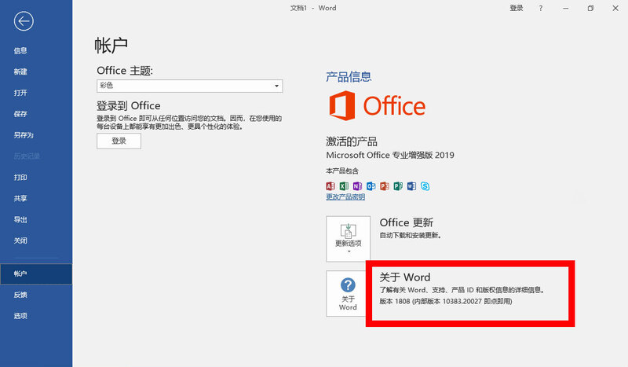Click the help question mark in title bar
Viewport: 628px width, 367px height.
(x=541, y=8)
